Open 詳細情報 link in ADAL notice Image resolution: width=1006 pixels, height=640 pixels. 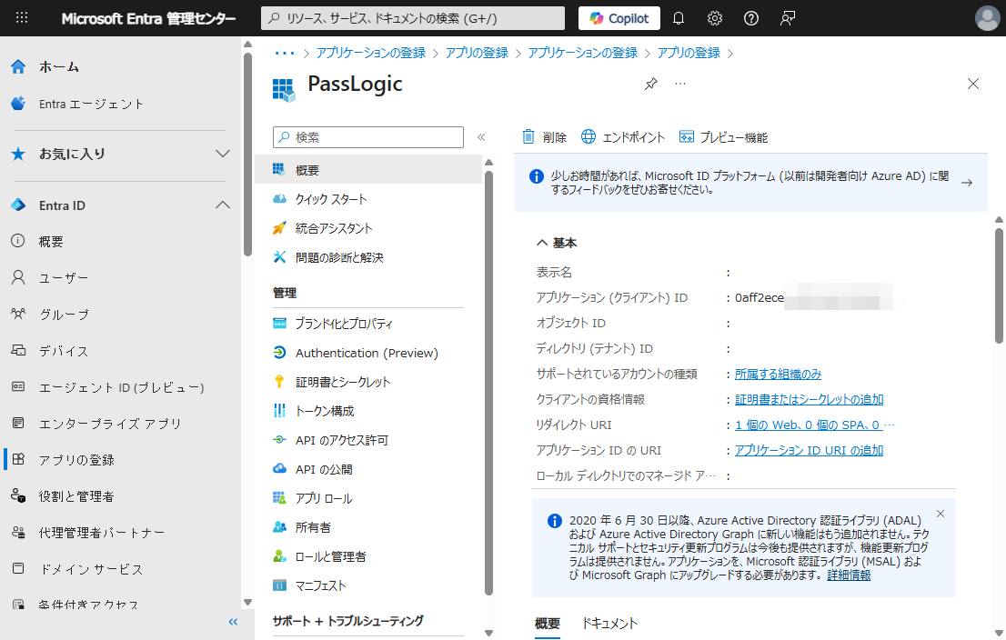(849, 575)
